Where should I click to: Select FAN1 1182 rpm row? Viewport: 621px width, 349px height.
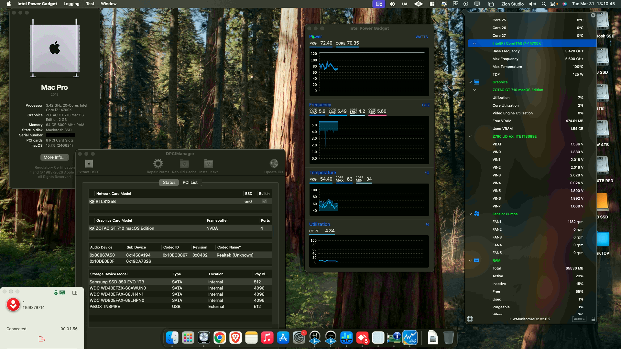pos(532,222)
